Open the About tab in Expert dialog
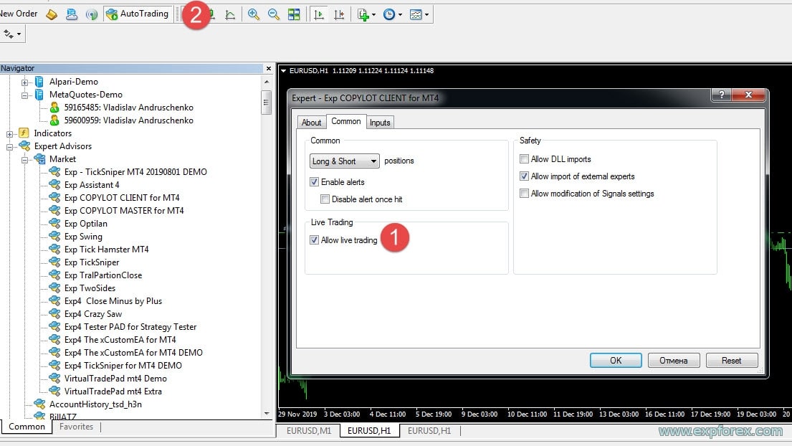792x446 pixels. [311, 123]
